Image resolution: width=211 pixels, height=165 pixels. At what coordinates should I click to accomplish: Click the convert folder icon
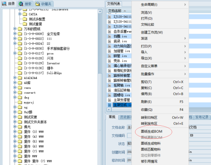click(x=20, y=92)
